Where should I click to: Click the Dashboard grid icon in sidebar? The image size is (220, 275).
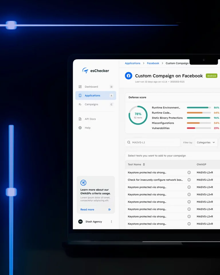(x=80, y=87)
